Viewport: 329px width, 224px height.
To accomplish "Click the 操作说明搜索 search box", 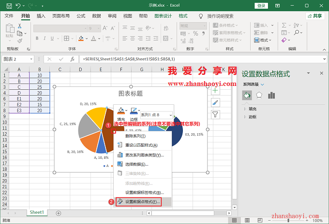I will pos(220,16).
